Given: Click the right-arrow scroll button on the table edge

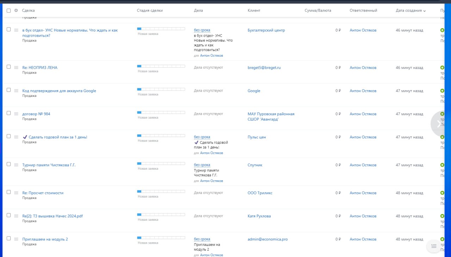Looking at the screenshot, I should [439, 124].
